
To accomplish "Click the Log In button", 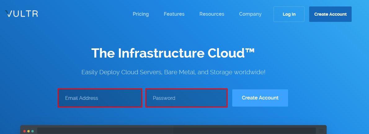I will [x=289, y=14].
